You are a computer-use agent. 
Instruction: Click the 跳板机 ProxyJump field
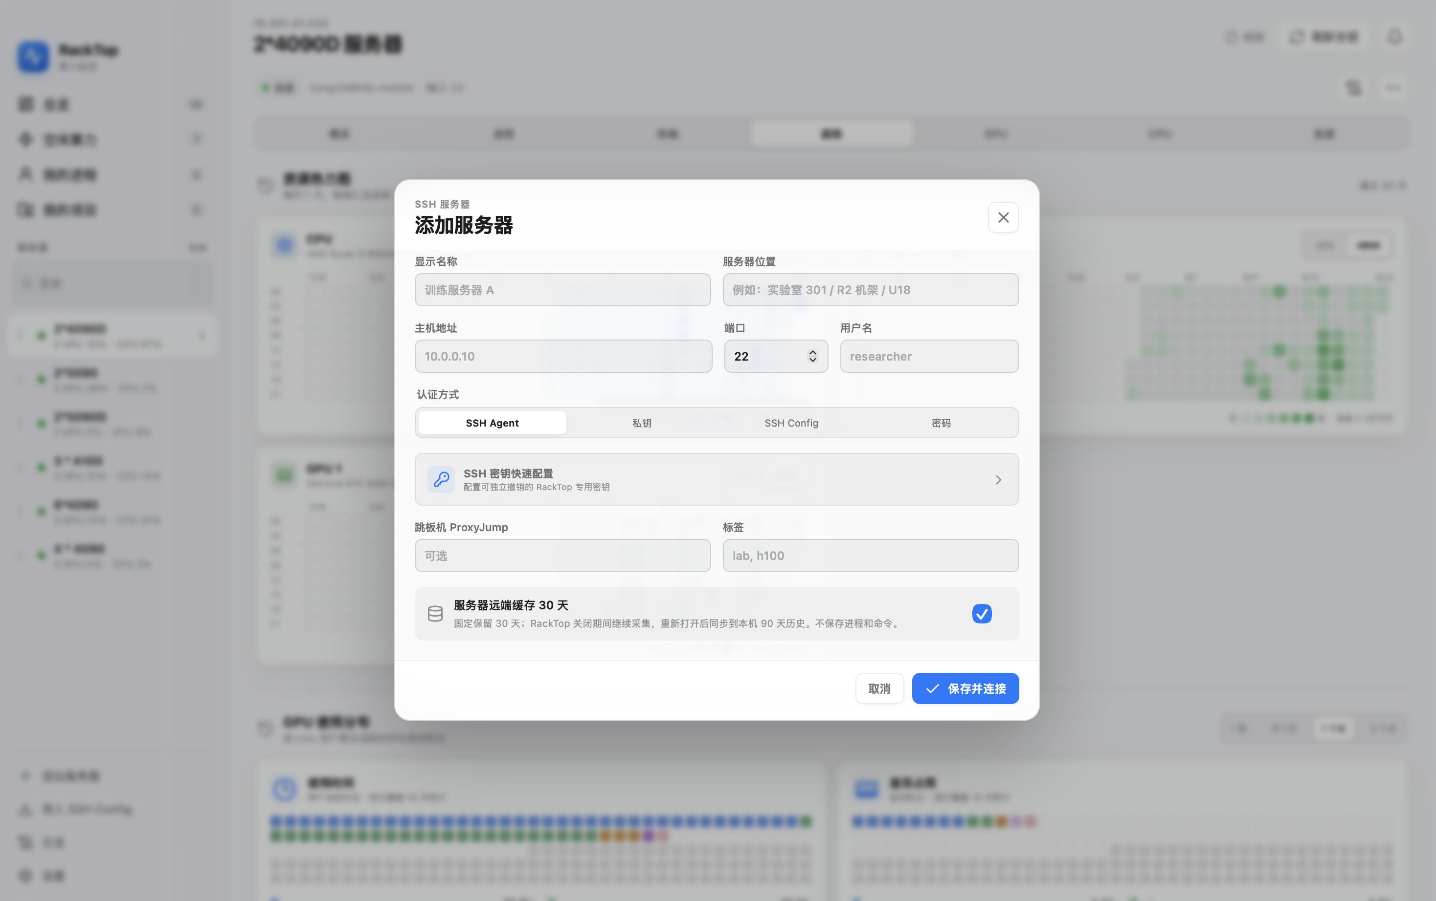pyautogui.click(x=562, y=556)
